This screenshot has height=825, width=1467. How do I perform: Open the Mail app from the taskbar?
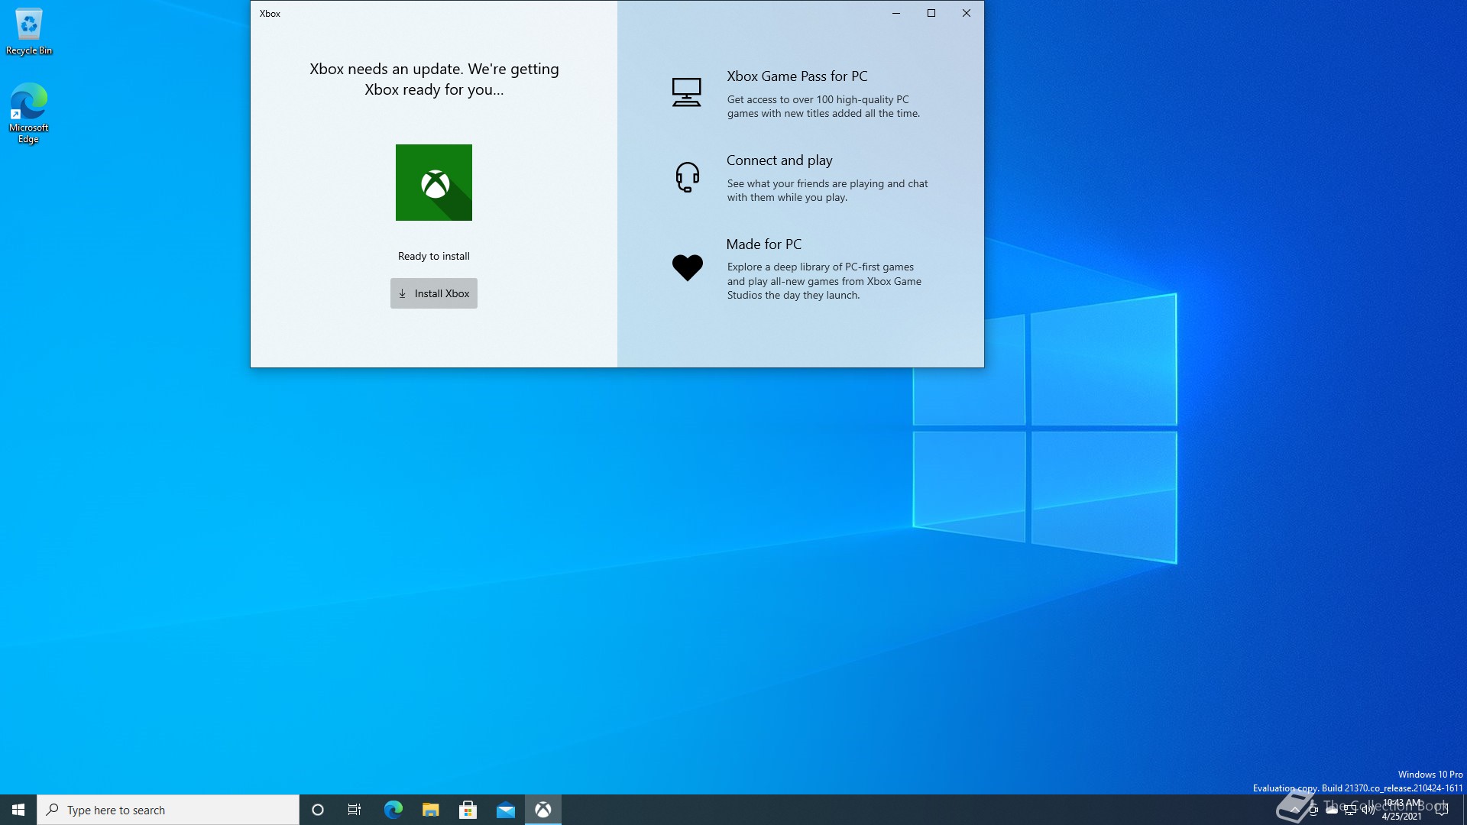click(505, 810)
